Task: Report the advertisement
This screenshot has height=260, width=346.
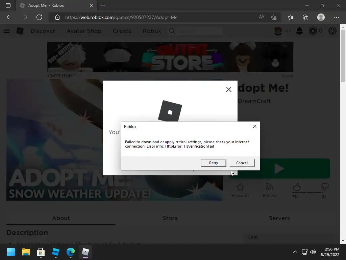Action: click(287, 76)
